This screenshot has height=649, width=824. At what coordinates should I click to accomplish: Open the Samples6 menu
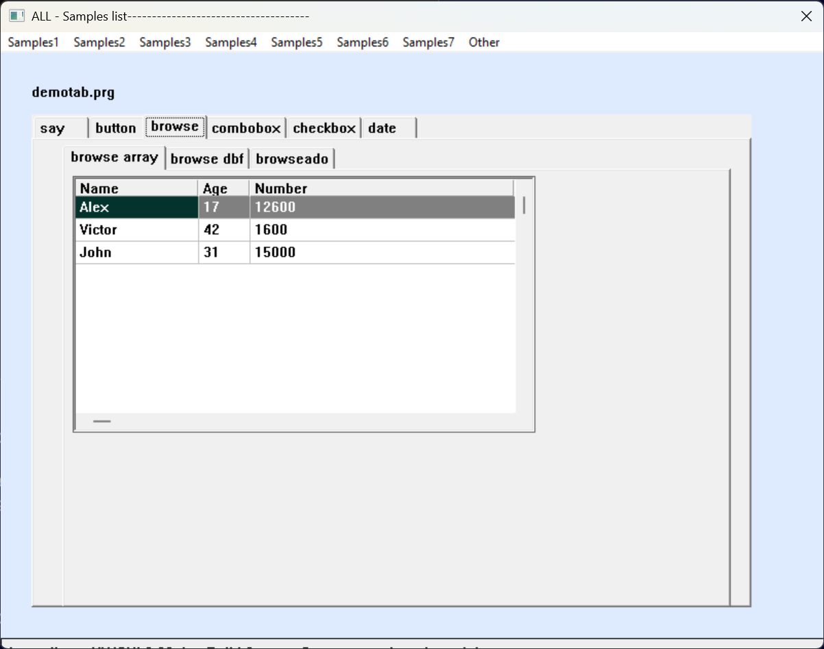pyautogui.click(x=363, y=42)
